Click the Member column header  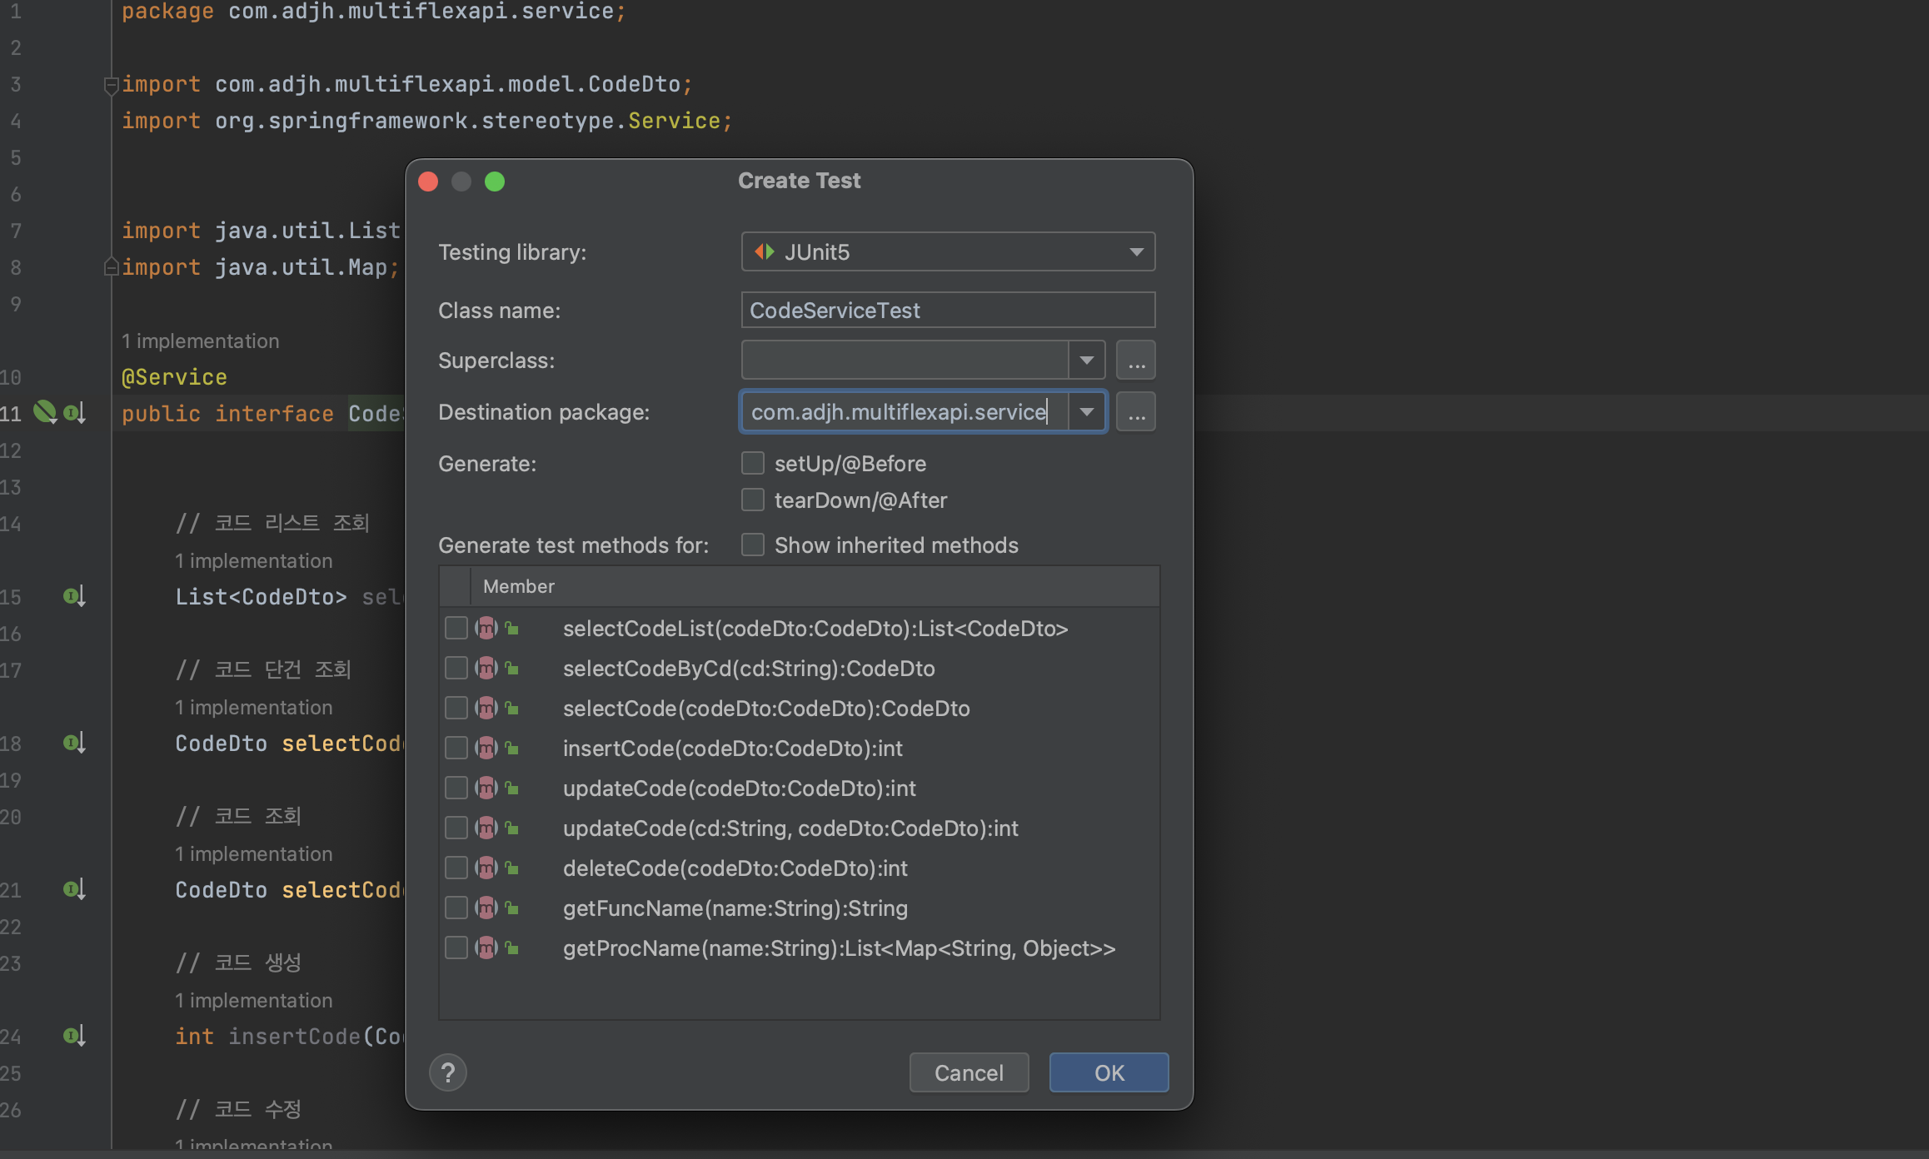pos(519,586)
